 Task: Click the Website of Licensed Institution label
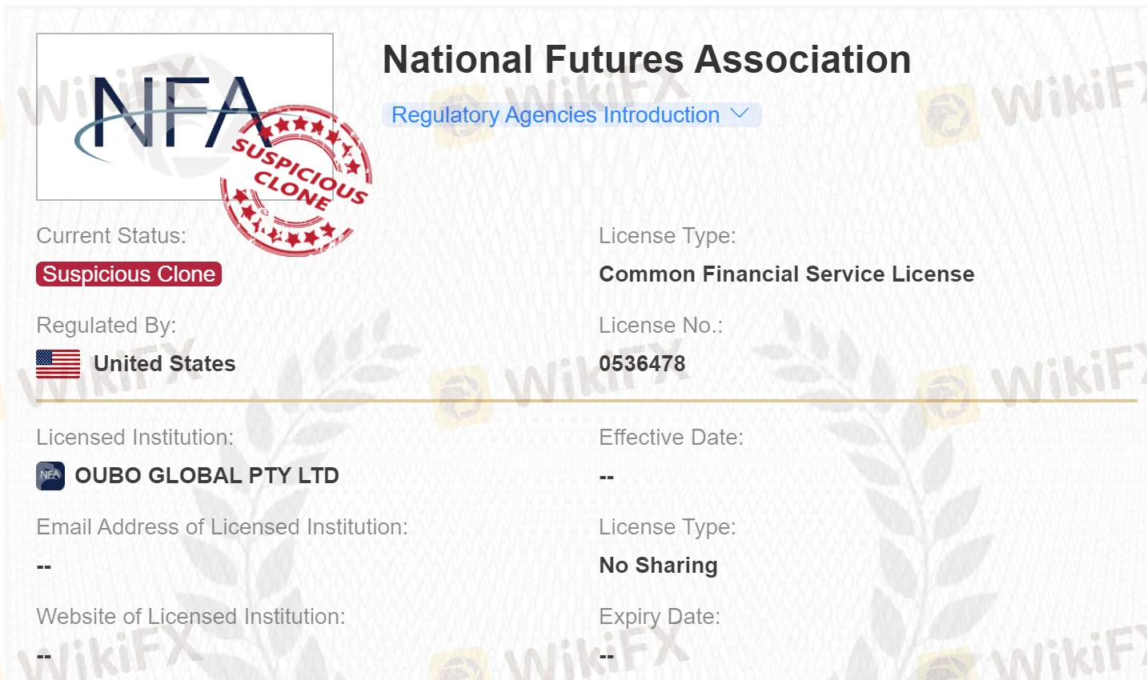[x=190, y=617]
